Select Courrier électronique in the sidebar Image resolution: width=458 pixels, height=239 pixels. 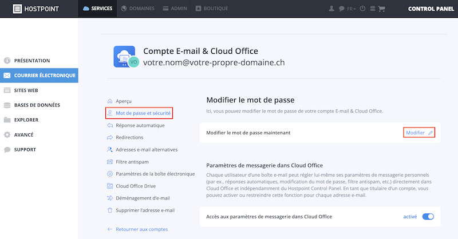(x=39, y=75)
